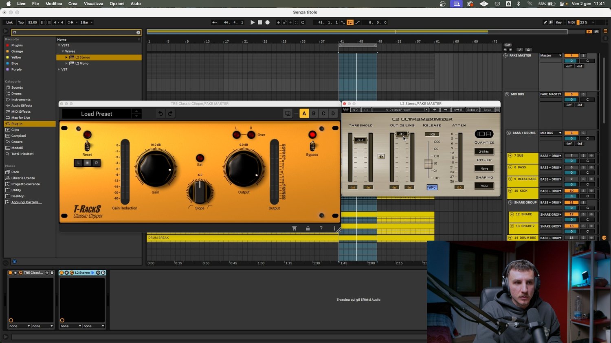Open the Quantize 24 Bits dropdown
611x343 pixels.
(x=484, y=151)
